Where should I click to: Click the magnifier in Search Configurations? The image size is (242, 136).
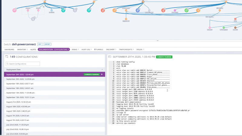click(x=8, y=64)
